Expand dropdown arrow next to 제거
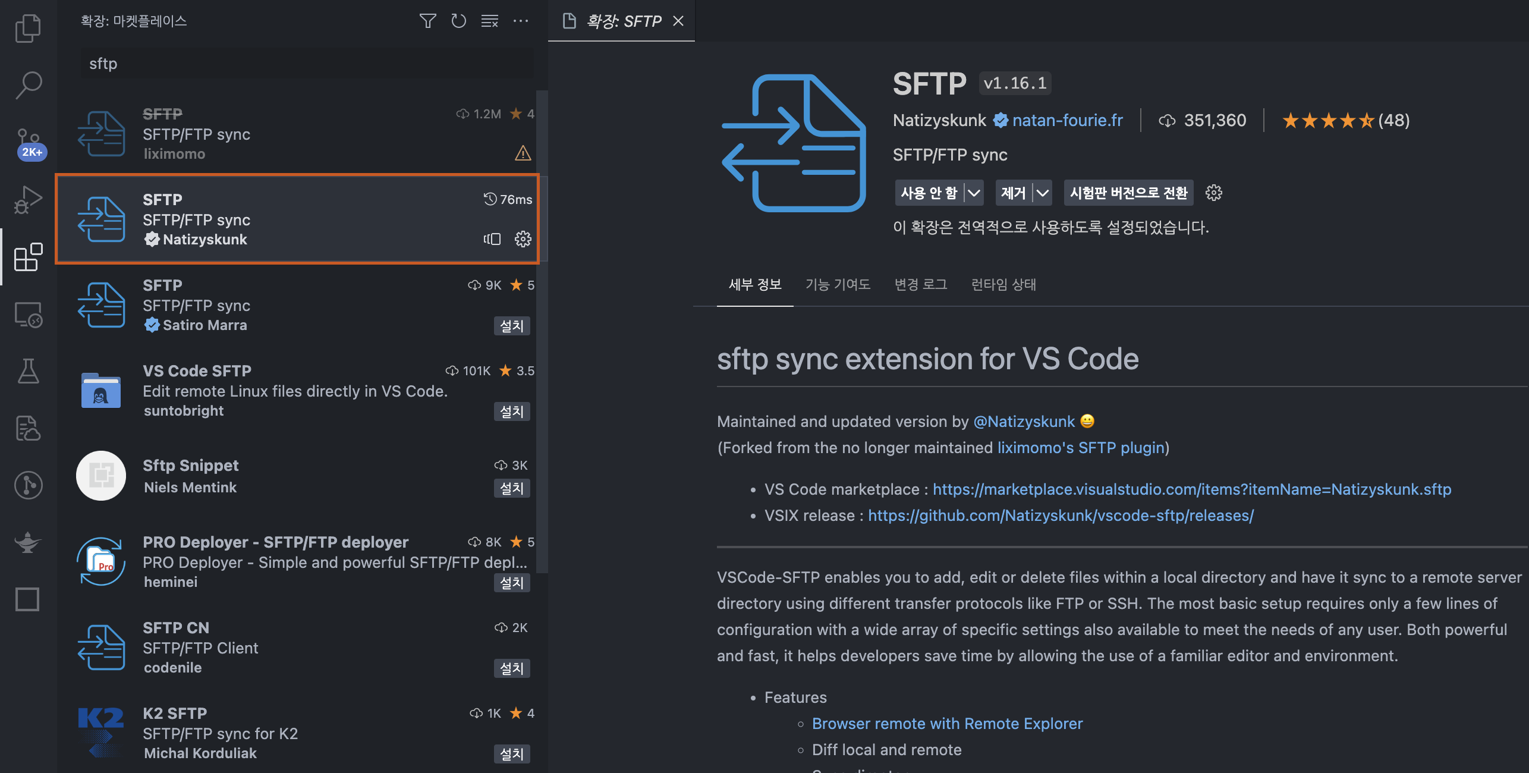This screenshot has width=1529, height=773. 1043,193
